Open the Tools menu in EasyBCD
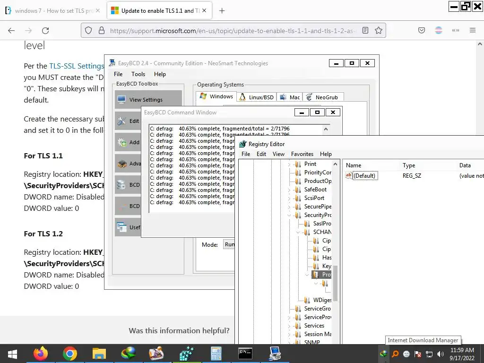Viewport: 484px width, 363px height. [x=138, y=74]
